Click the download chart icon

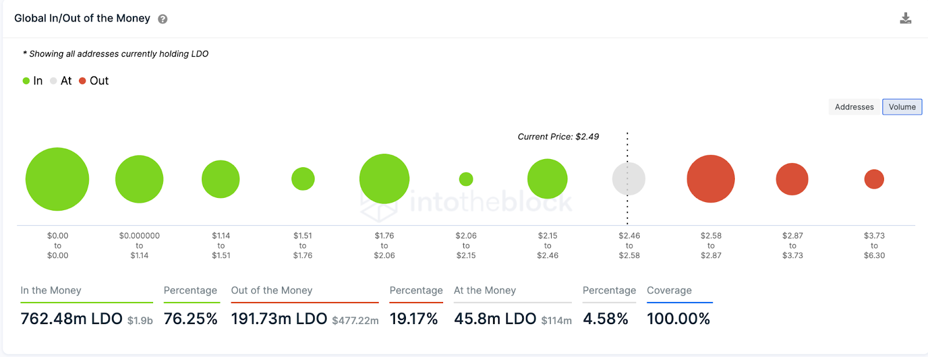[905, 19]
